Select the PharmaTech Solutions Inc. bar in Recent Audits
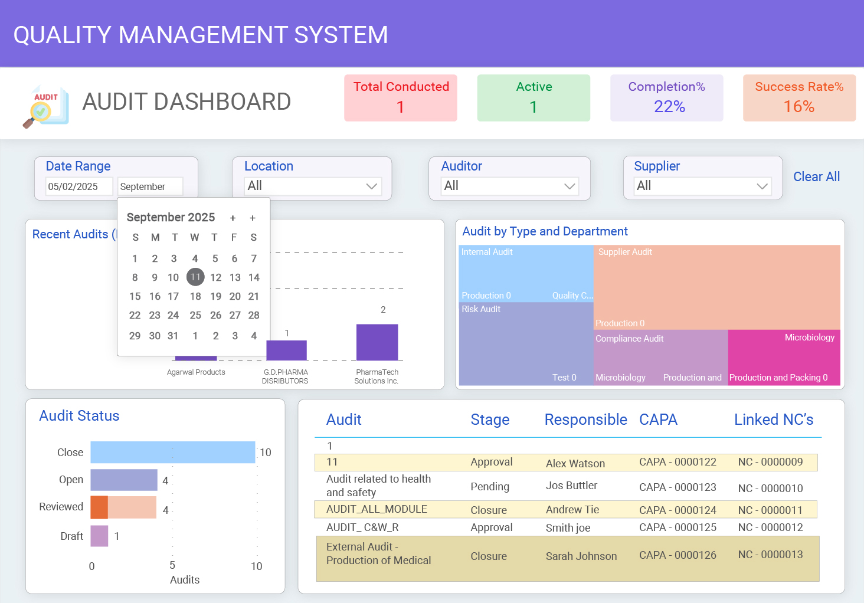 [377, 341]
